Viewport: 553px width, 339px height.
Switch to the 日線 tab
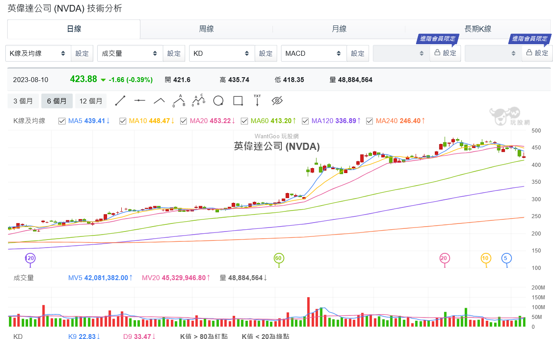pos(74,29)
